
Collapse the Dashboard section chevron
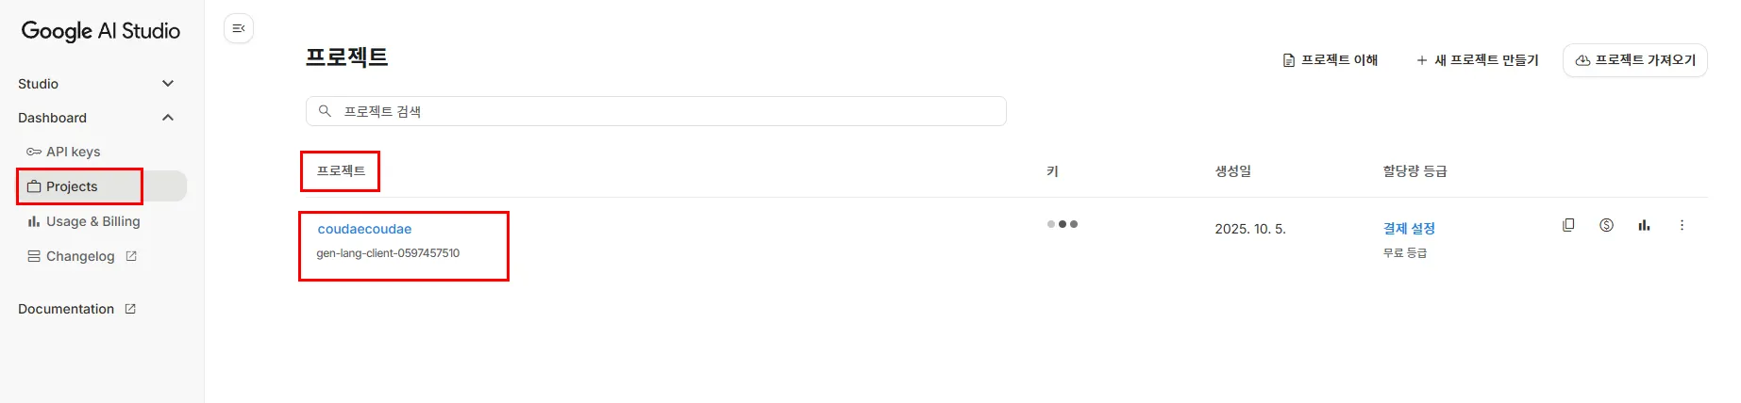[x=168, y=118]
